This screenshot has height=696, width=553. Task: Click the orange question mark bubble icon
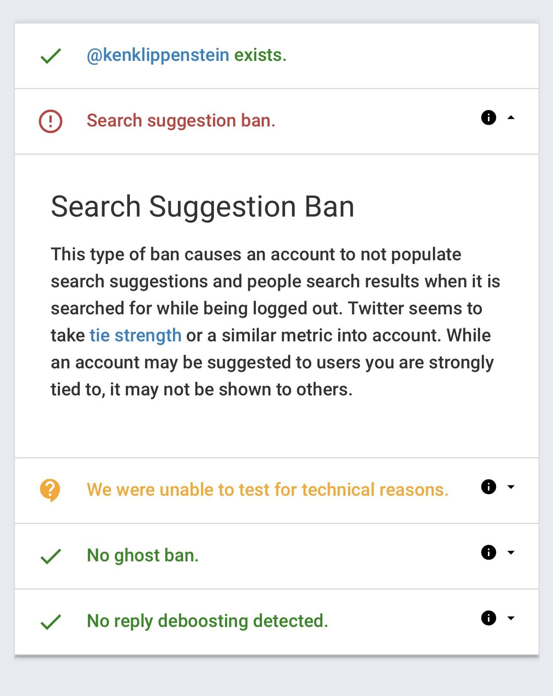point(50,490)
